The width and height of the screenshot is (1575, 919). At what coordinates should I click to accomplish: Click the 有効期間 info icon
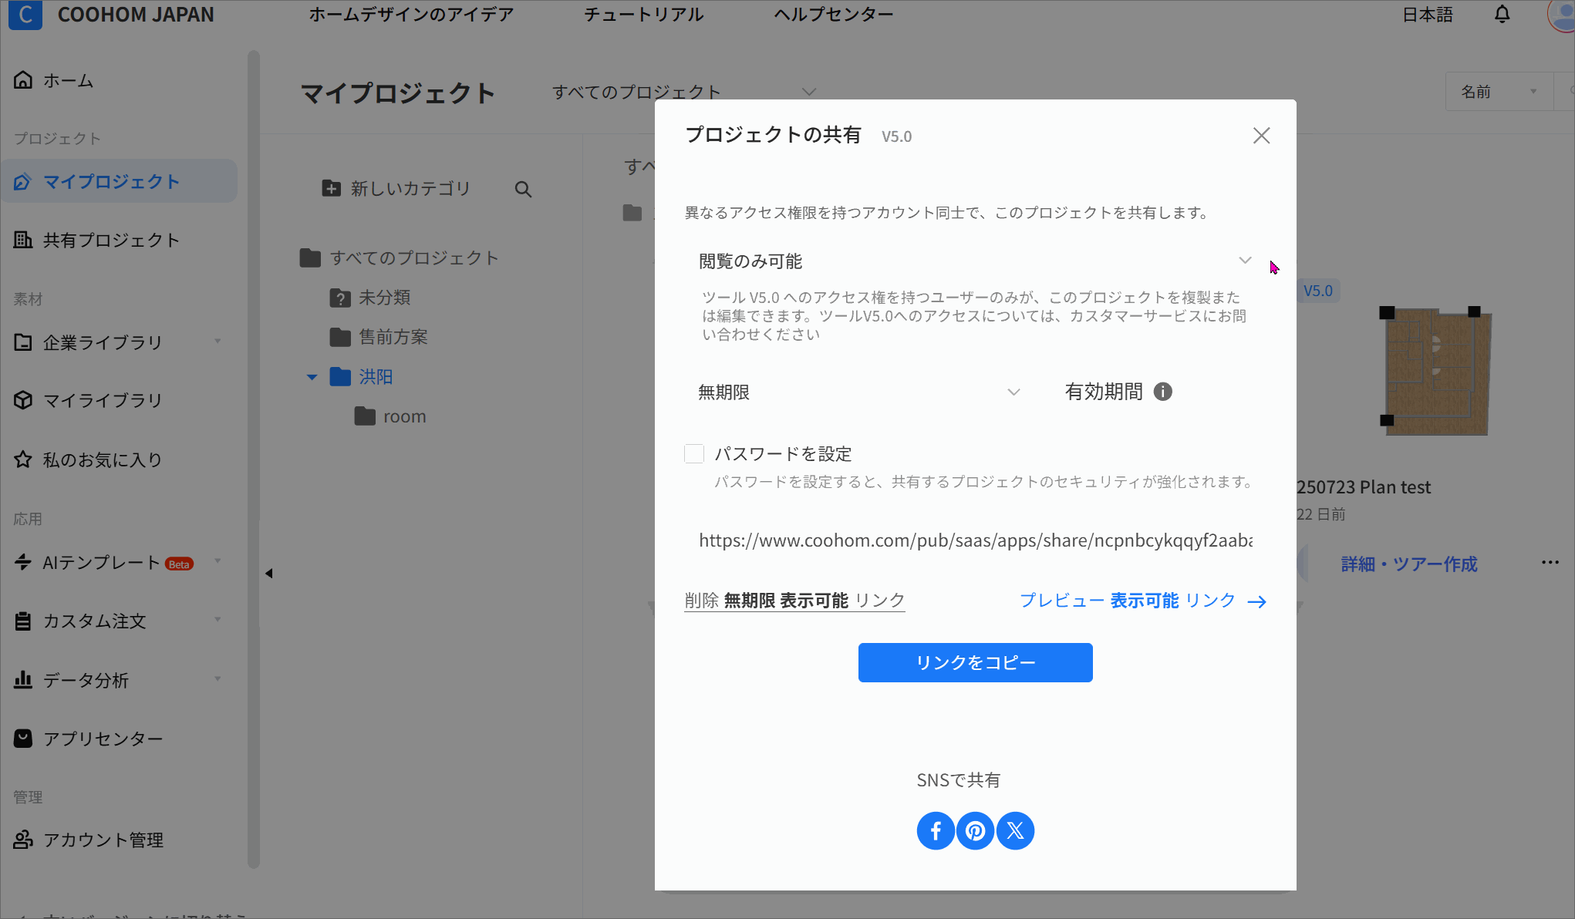point(1162,392)
